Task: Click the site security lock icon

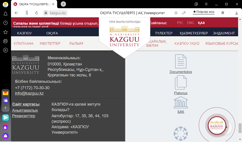Action: click(46, 13)
